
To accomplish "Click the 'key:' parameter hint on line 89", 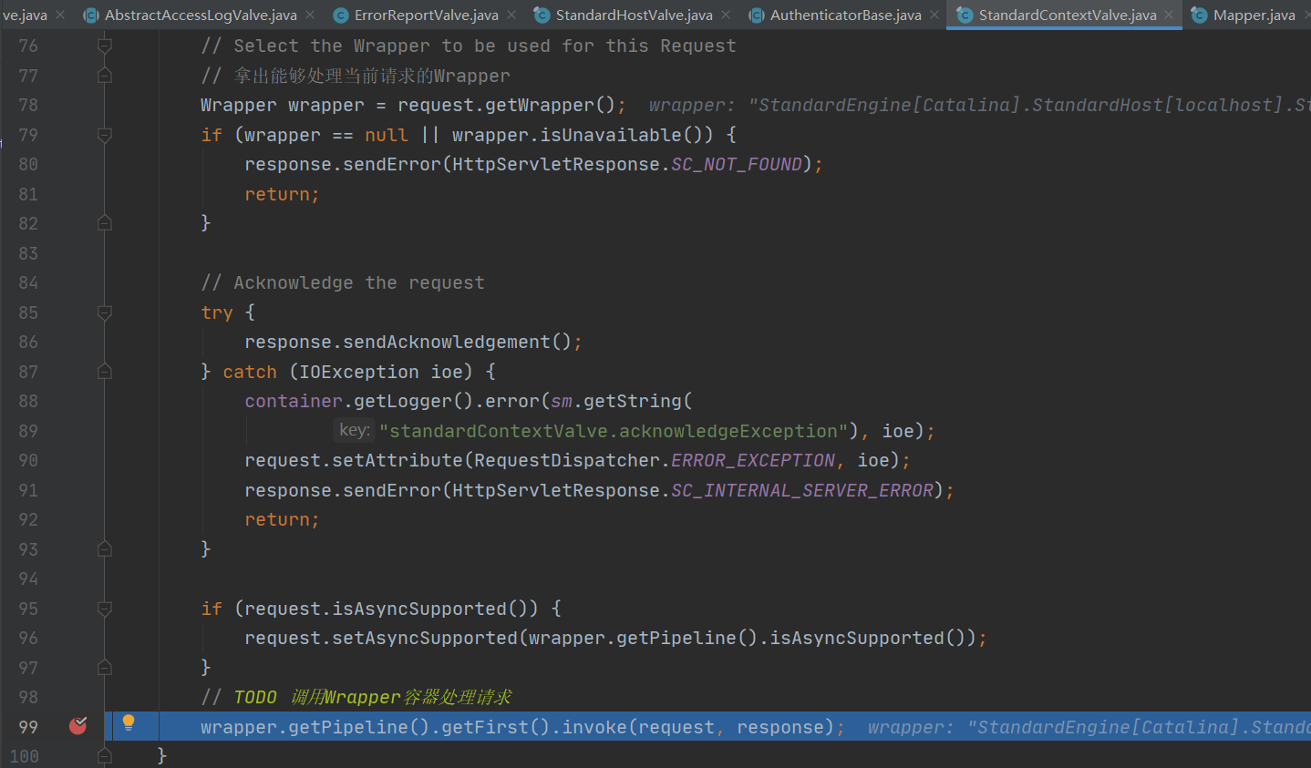I will coord(355,430).
